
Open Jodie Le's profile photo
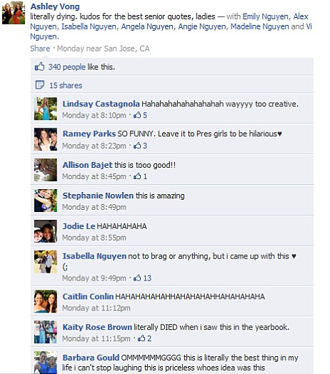click(x=46, y=231)
